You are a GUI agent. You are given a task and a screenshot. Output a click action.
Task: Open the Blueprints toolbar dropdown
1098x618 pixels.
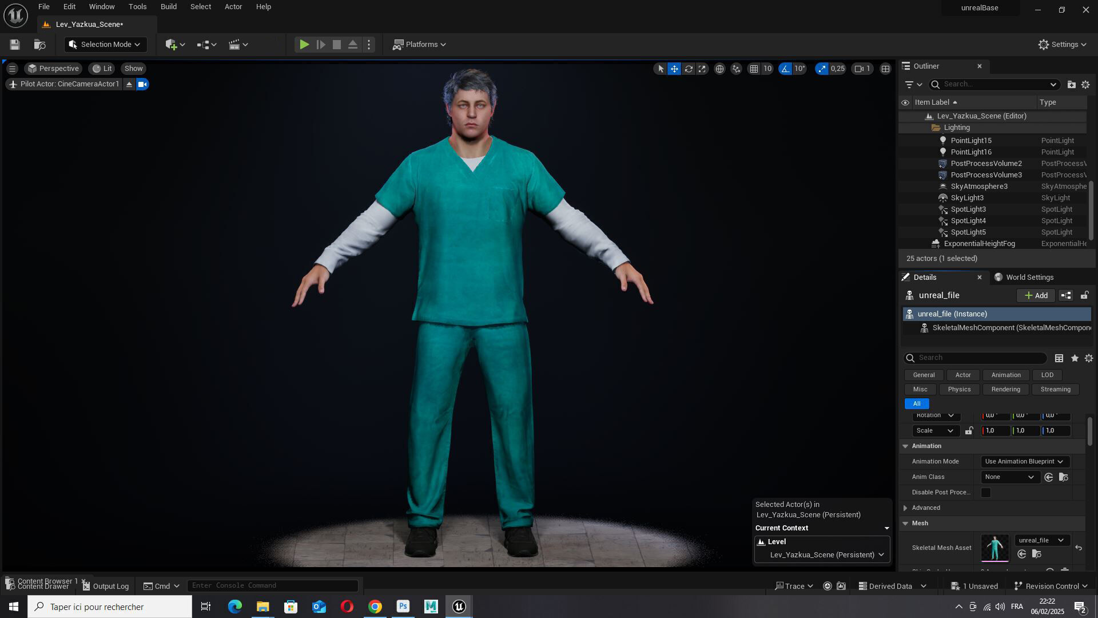tap(206, 45)
